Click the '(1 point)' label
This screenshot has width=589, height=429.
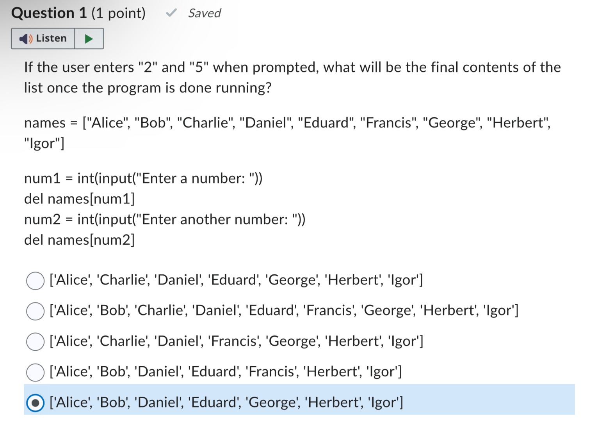[118, 13]
